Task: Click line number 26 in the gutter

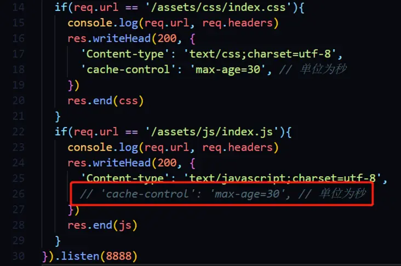Action: pyautogui.click(x=19, y=194)
